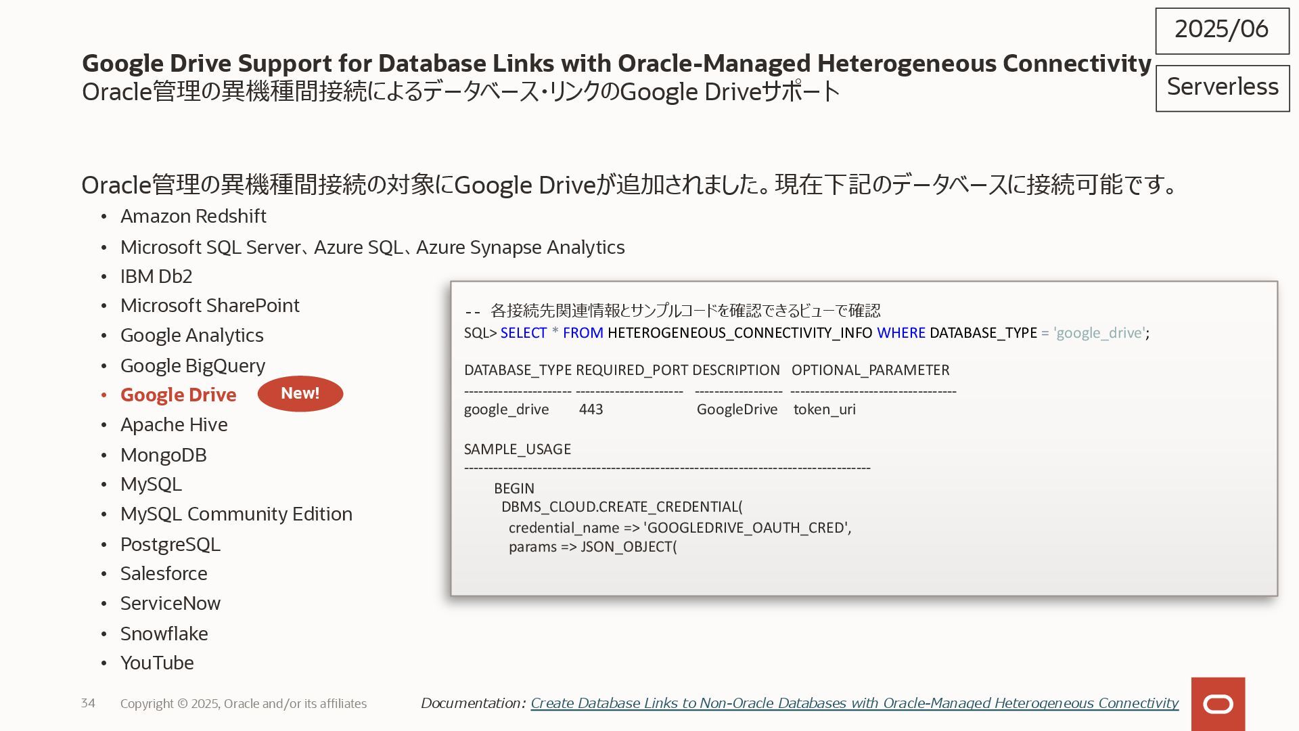Click the Copyright 2025 Oracle footer text
Screen dimensions: 1299x731
point(244,704)
